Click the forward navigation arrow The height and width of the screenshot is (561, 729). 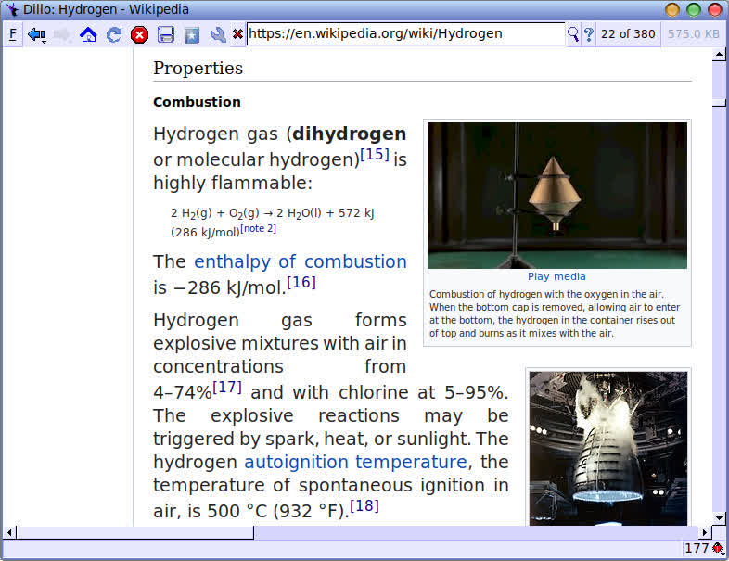coord(62,35)
